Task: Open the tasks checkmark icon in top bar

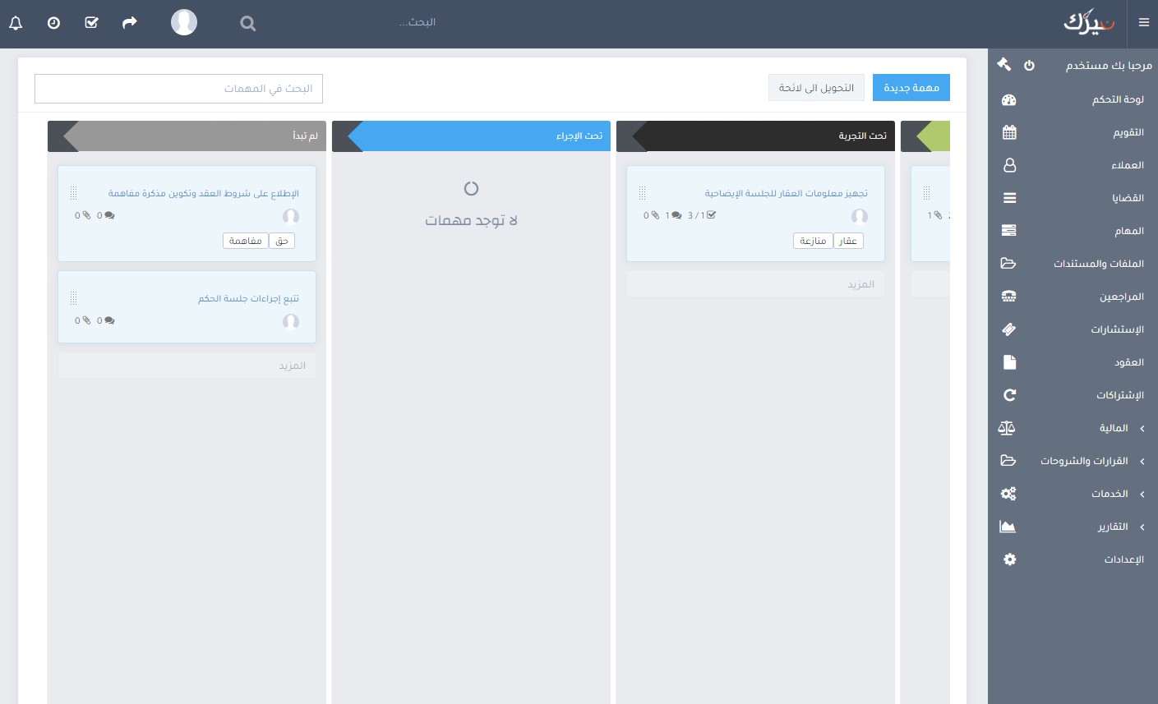Action: pyautogui.click(x=91, y=23)
